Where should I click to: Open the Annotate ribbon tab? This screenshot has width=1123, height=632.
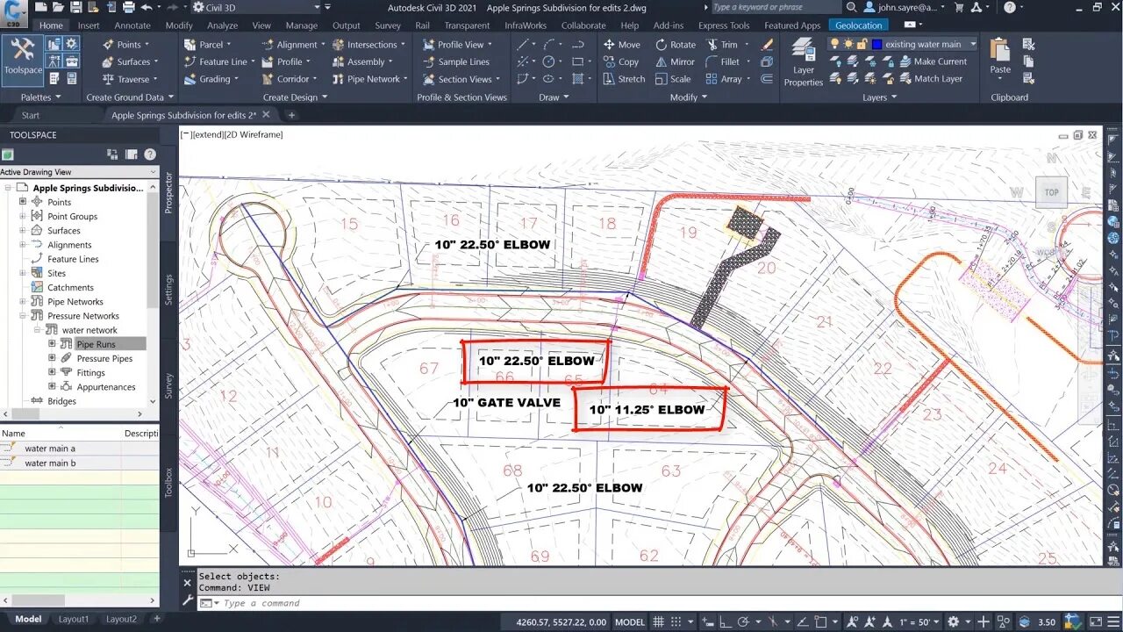[x=132, y=25]
